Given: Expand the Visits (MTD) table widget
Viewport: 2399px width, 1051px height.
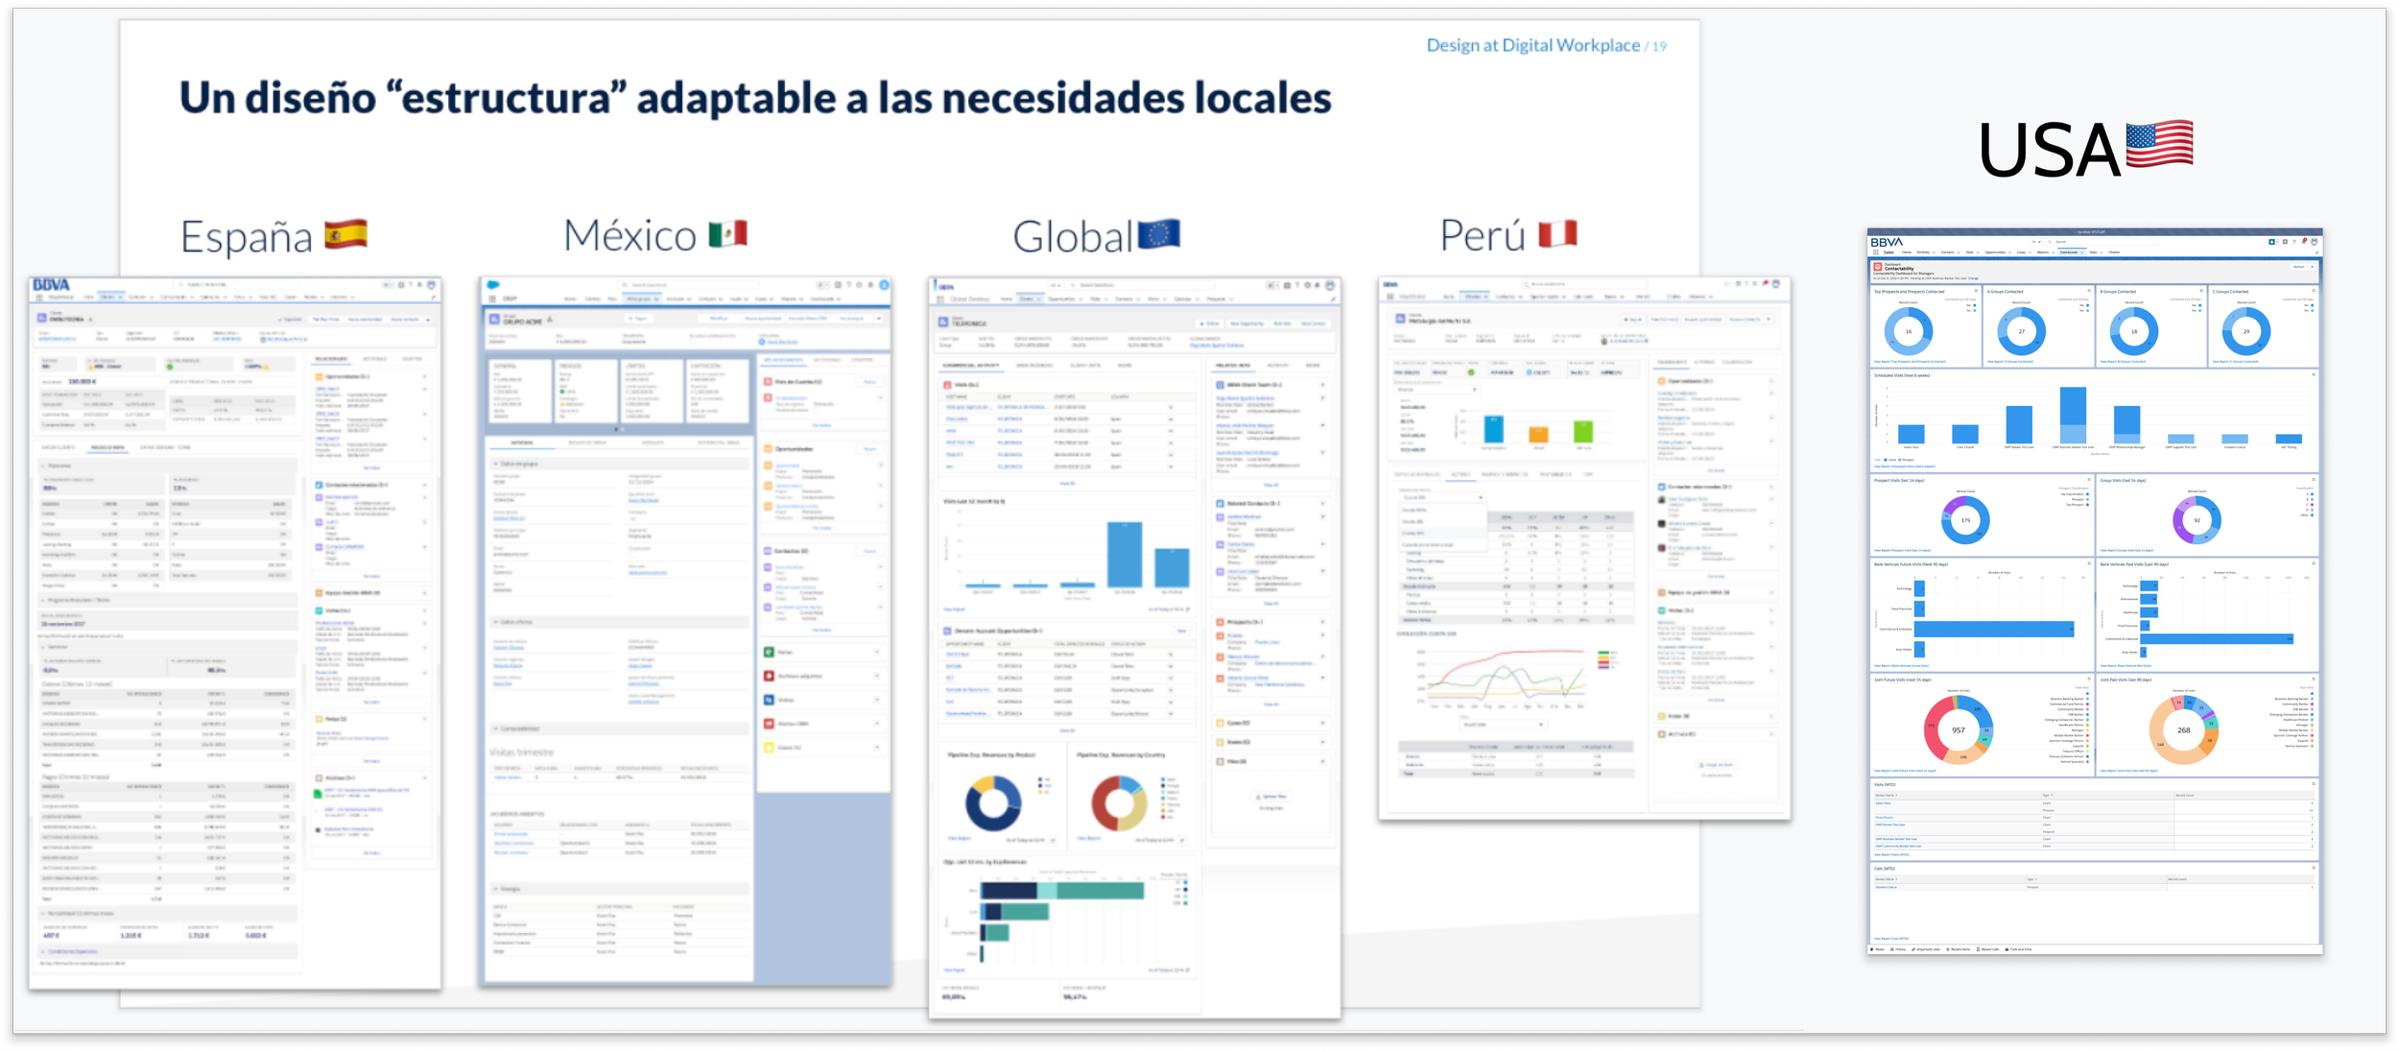Looking at the screenshot, I should 2314,783.
